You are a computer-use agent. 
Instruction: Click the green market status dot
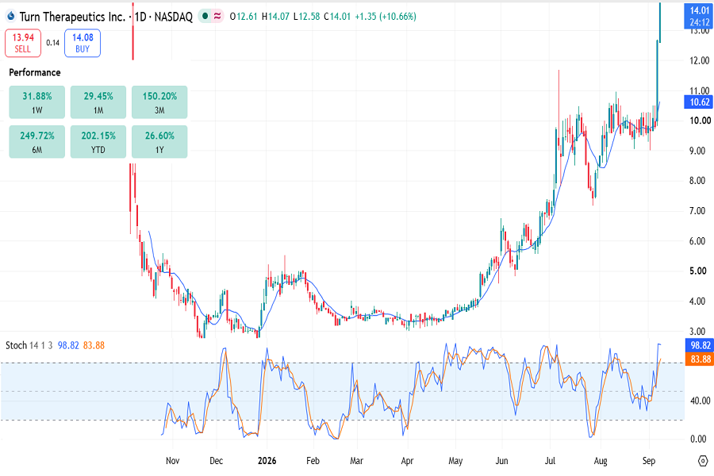click(x=205, y=17)
